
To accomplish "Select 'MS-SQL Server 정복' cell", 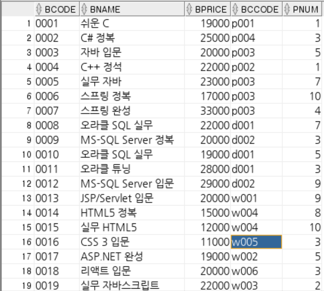I will 132,140.
